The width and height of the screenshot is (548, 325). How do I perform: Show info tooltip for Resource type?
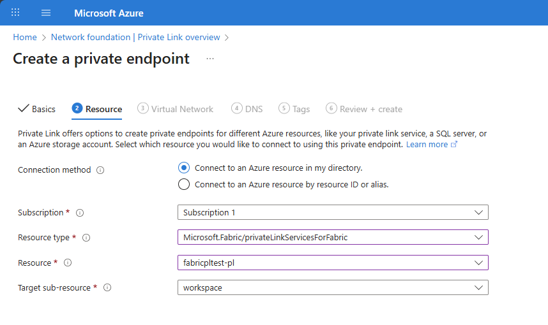pyautogui.click(x=86, y=238)
